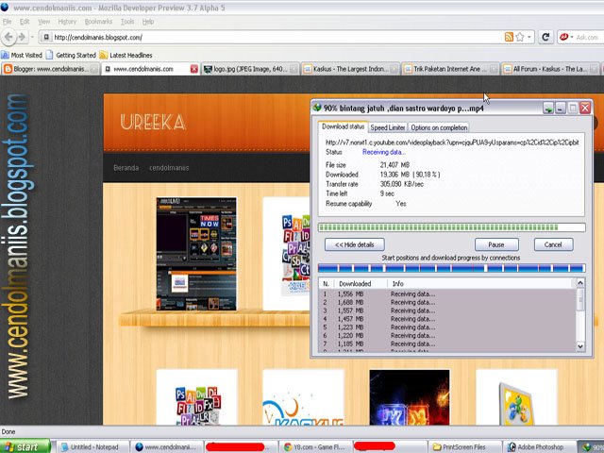Open the Help menu

point(148,22)
